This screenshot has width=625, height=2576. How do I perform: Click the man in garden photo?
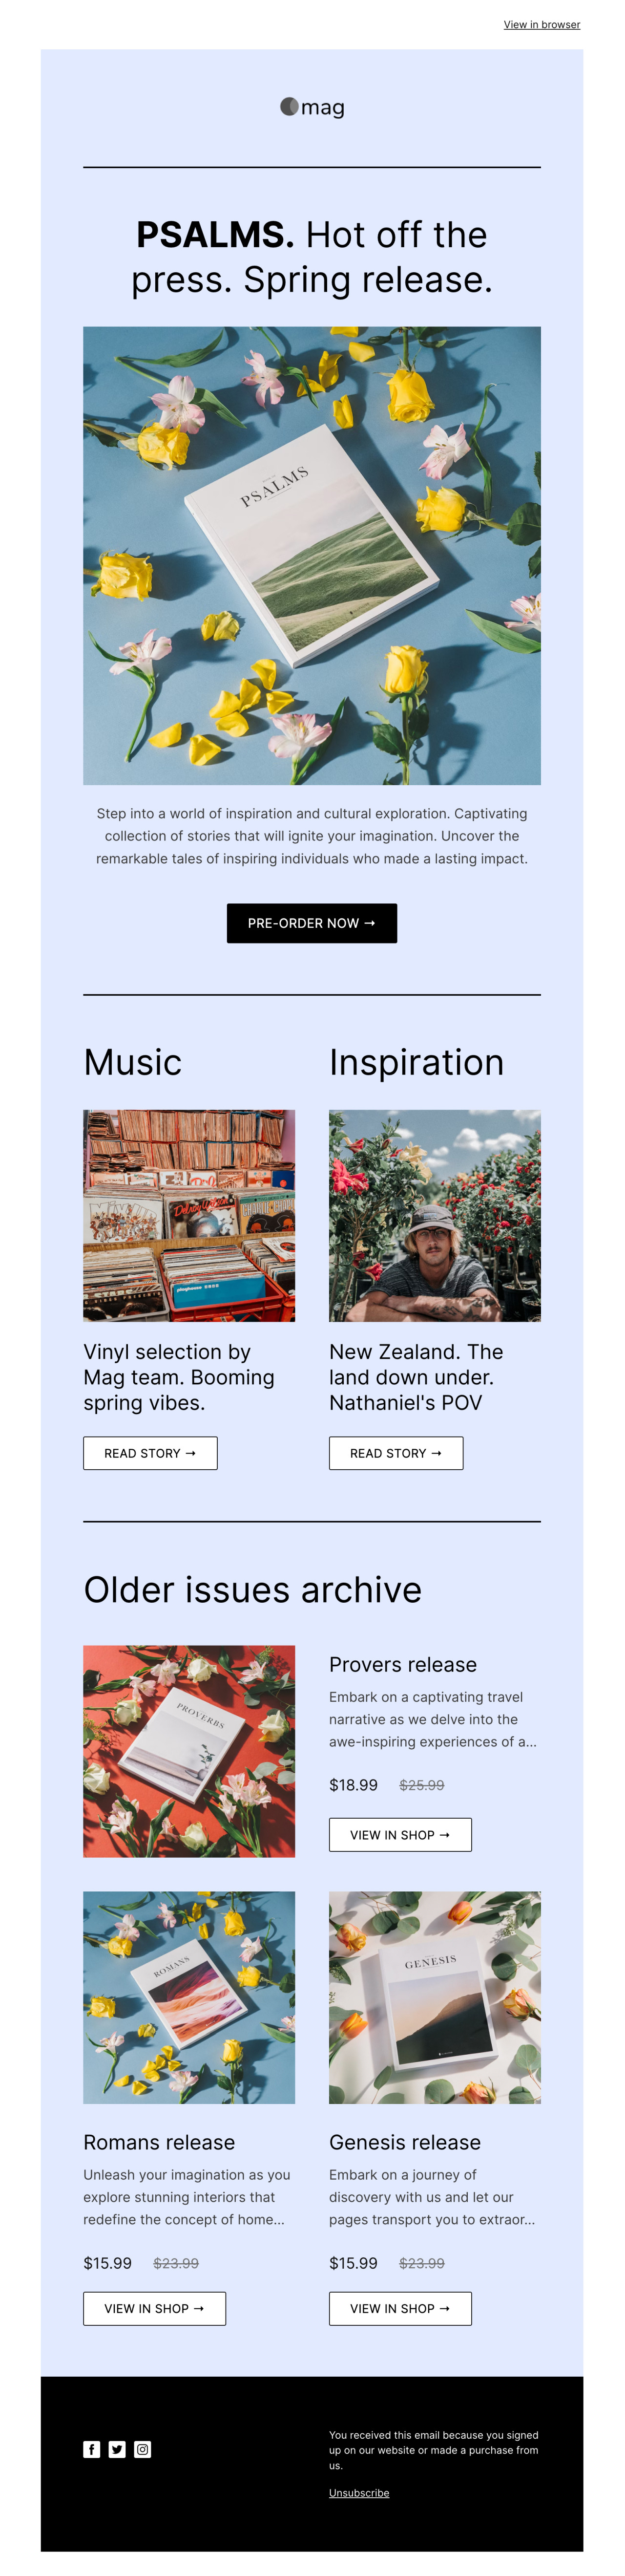tap(435, 1215)
